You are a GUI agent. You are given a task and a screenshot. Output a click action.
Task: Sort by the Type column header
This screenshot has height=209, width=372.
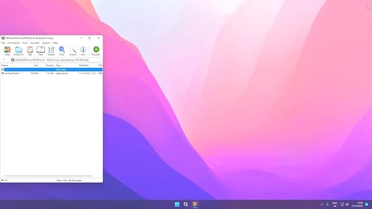click(58, 66)
